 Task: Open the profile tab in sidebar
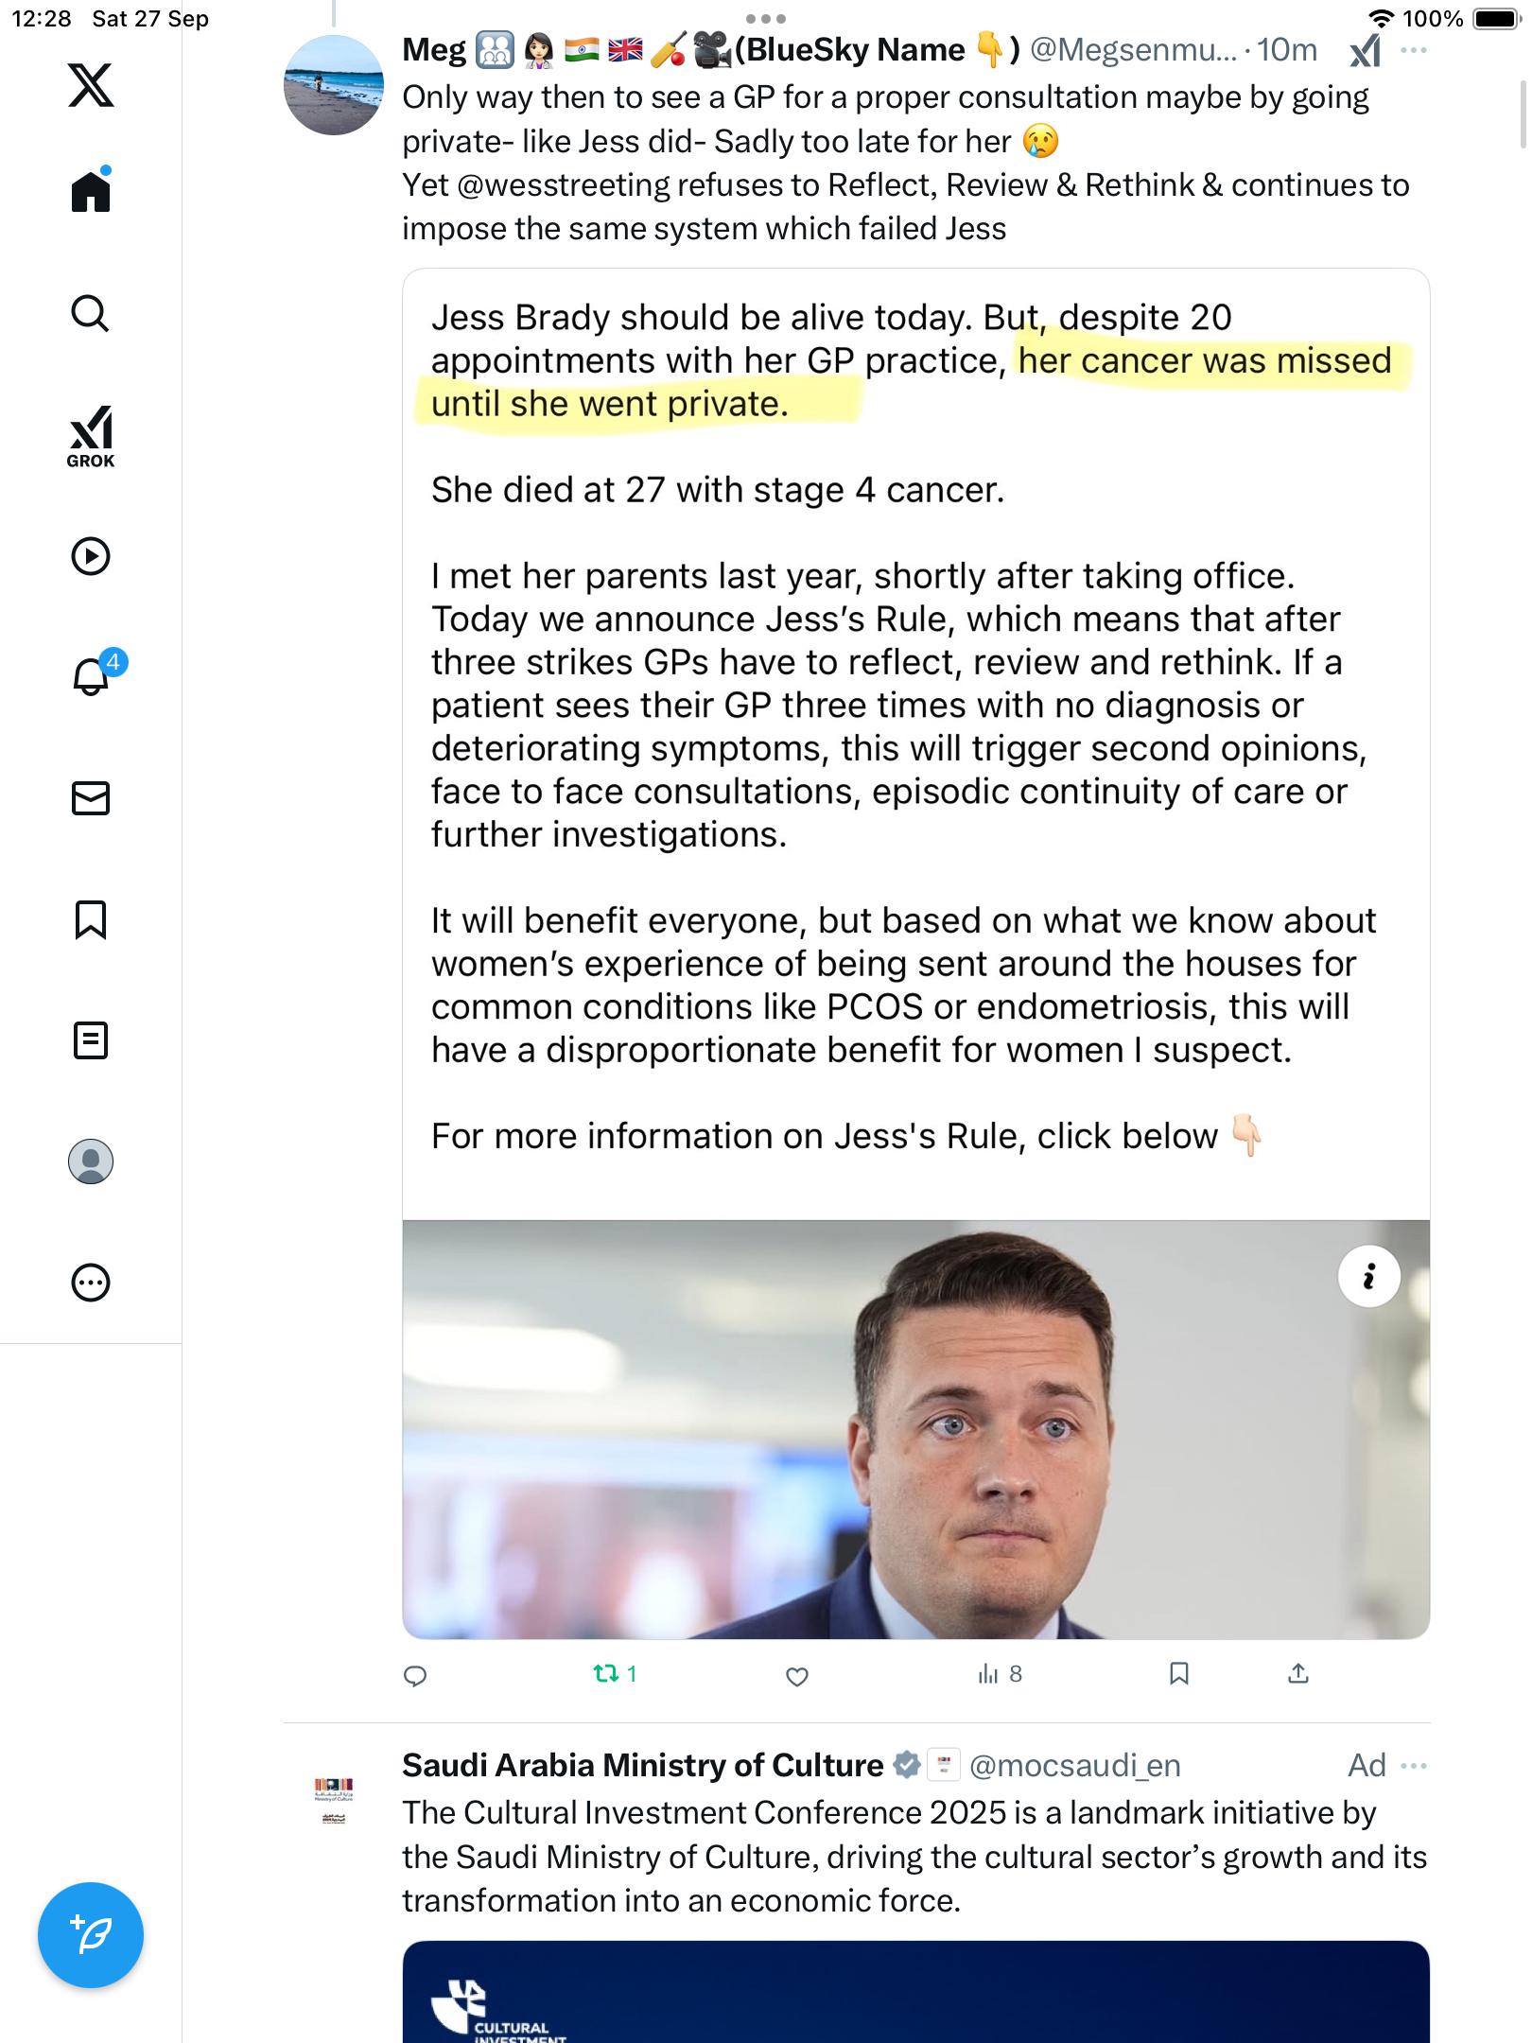91,1161
